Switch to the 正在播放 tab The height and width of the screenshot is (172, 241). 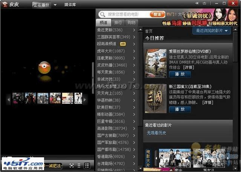[x=41, y=5]
